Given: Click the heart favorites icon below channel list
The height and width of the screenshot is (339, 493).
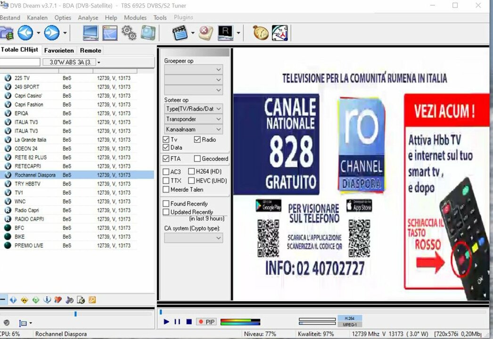Looking at the screenshot, I should tap(58, 300).
